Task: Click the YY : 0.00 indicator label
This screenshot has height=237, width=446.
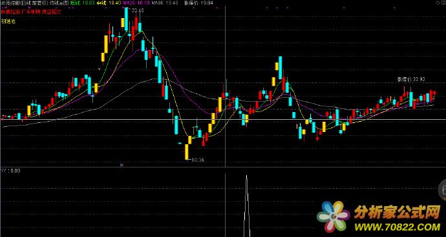Action: click(x=10, y=171)
